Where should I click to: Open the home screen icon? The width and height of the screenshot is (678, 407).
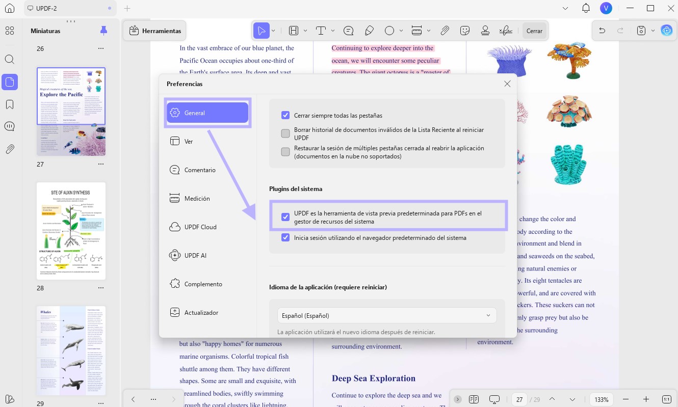9,9
